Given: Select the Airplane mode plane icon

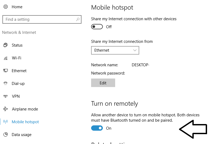Looking at the screenshot, I should tap(6, 109).
